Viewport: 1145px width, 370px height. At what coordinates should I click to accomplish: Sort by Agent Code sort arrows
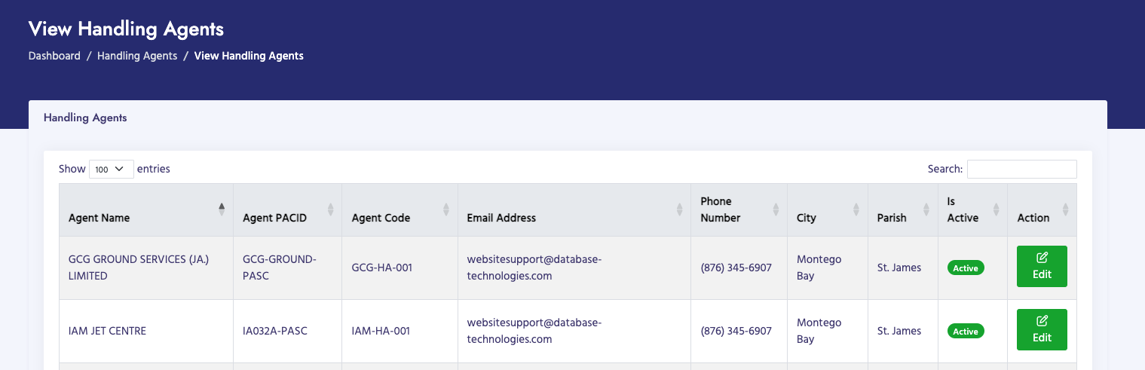pos(445,209)
